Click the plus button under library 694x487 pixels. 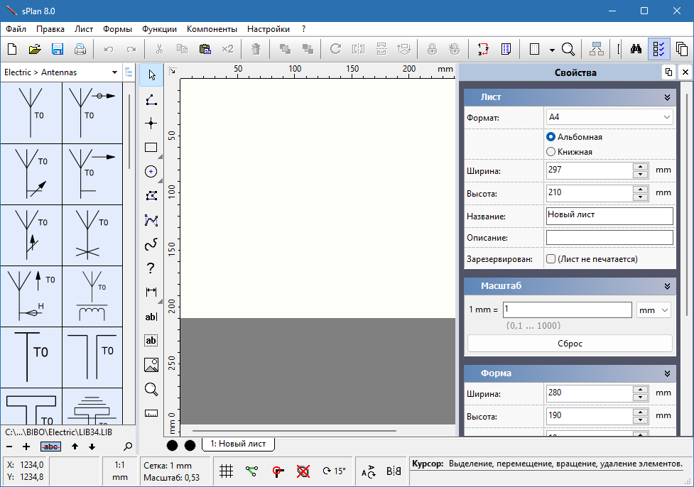pos(26,447)
